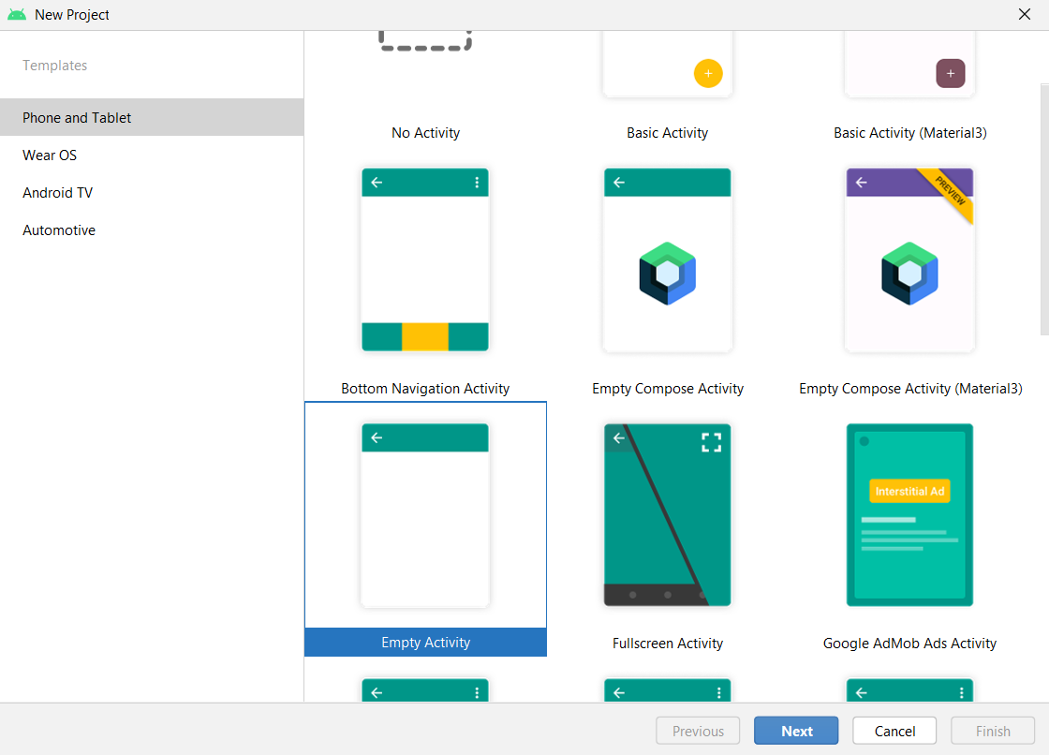Open the Android TV template category
The height and width of the screenshot is (755, 1049).
tap(57, 192)
